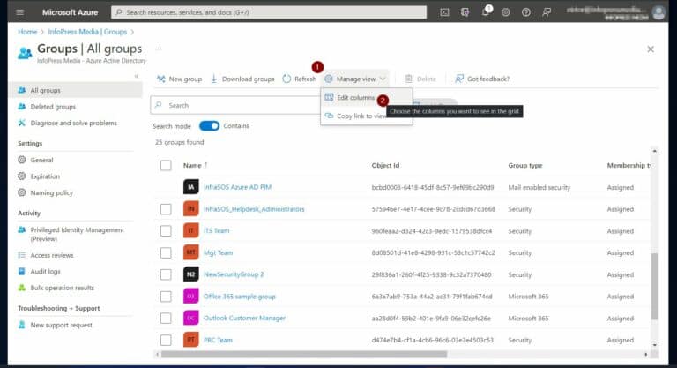This screenshot has width=677, height=368.
Task: Close the Groups blade
Action: 651,49
